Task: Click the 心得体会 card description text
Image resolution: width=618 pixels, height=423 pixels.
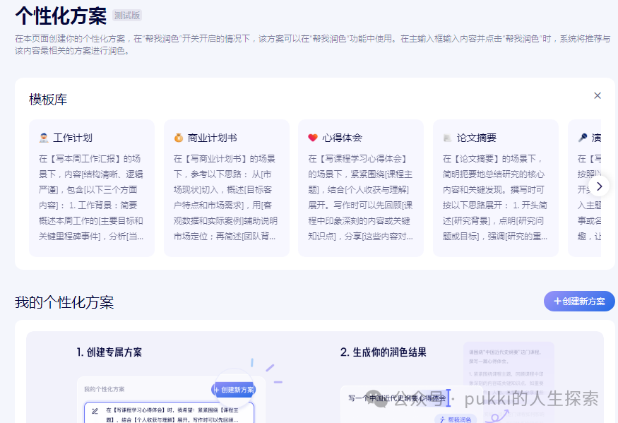Action: pyautogui.click(x=361, y=197)
